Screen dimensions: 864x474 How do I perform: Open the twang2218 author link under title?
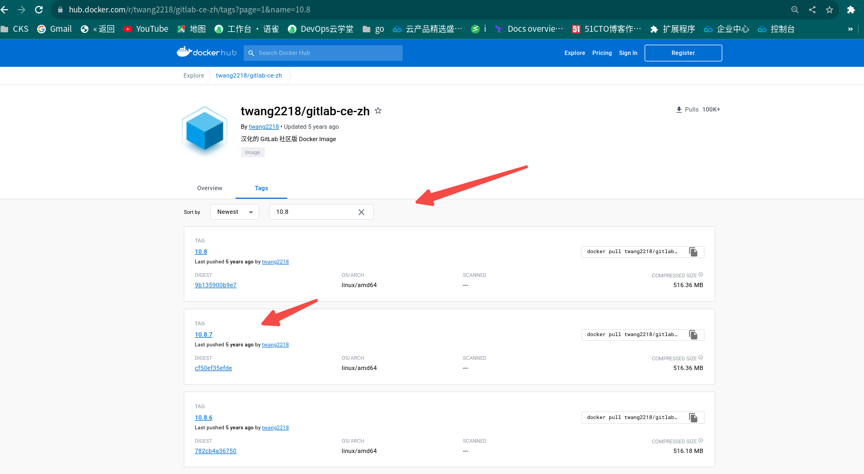coord(264,127)
